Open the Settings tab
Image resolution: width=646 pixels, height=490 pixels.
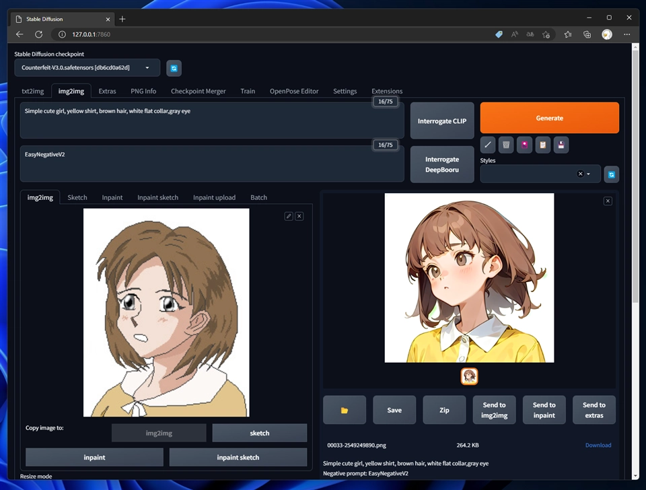click(345, 91)
